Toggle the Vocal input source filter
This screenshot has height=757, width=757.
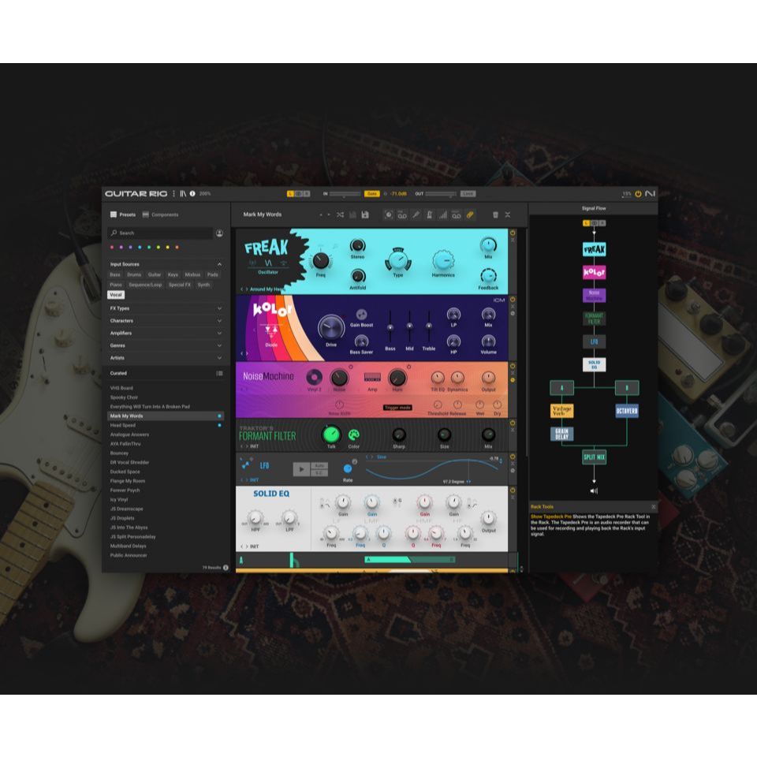(116, 294)
